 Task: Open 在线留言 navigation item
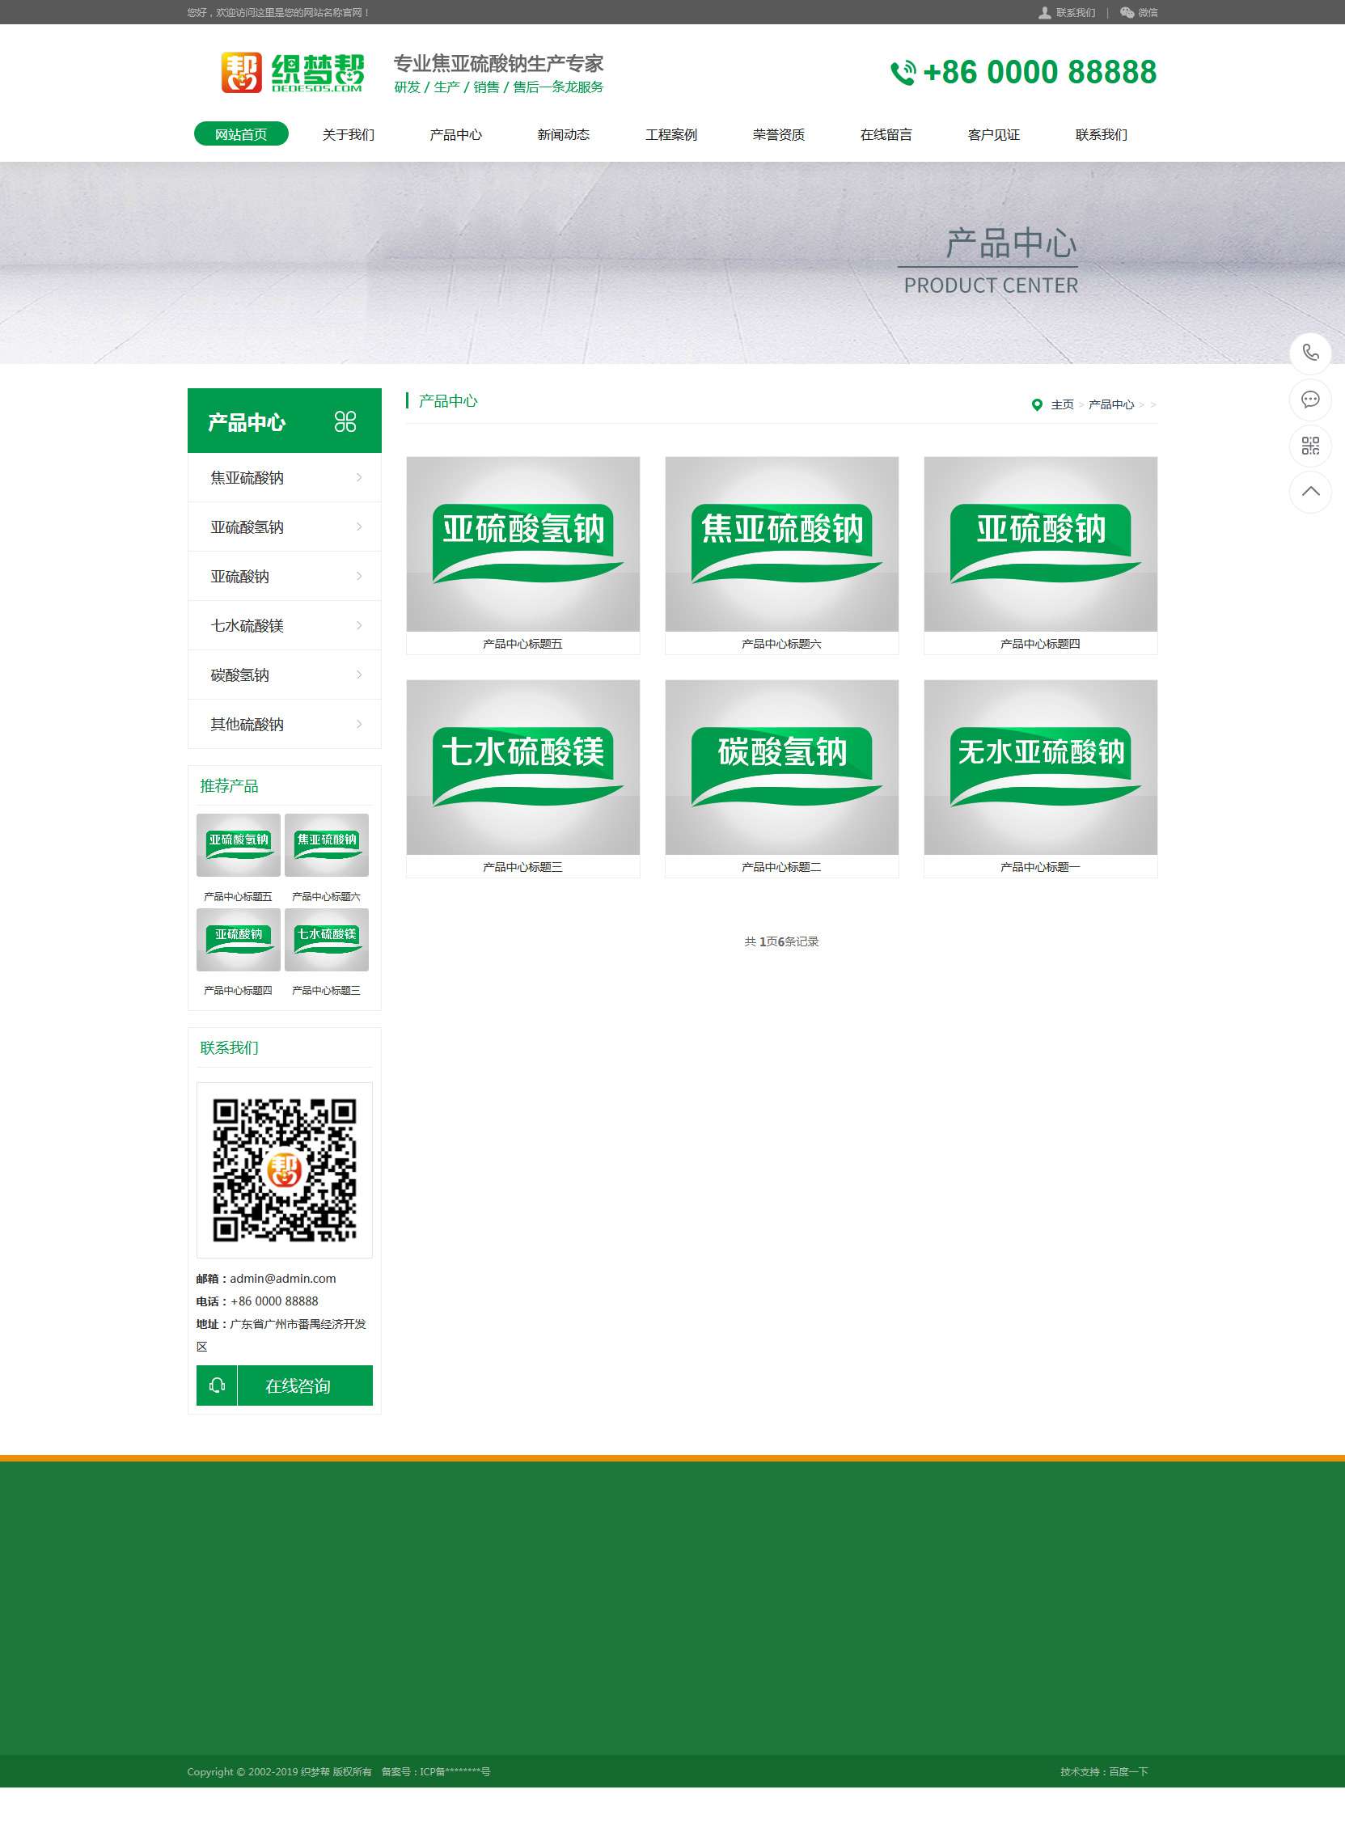[886, 134]
